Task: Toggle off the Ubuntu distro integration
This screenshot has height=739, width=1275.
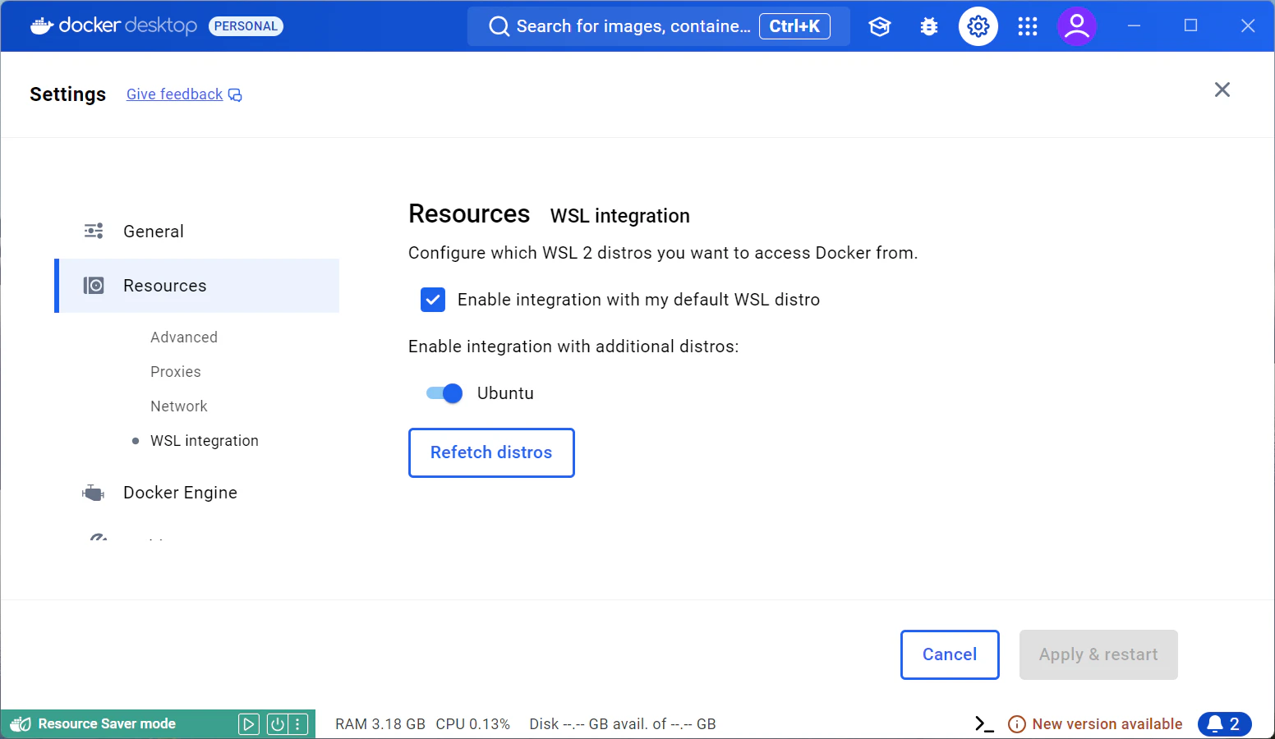Action: 444,393
